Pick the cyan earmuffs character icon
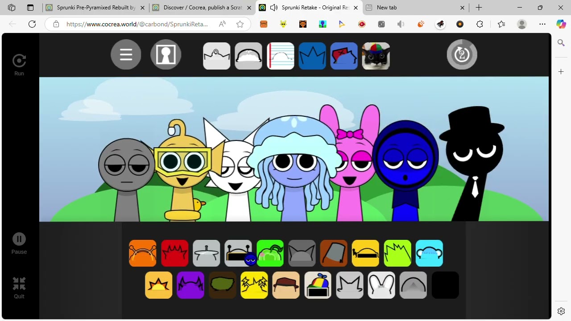The height and width of the screenshot is (321, 571). click(429, 254)
